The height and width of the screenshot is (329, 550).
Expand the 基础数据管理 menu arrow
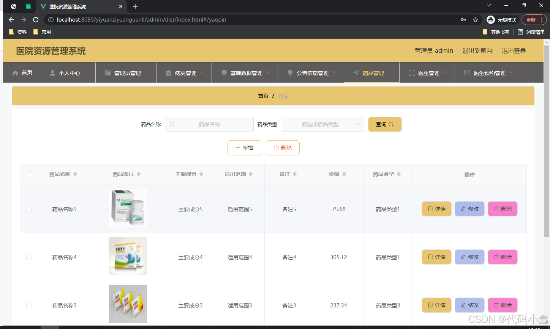[x=268, y=72]
